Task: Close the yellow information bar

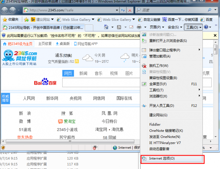Action: click(215, 35)
